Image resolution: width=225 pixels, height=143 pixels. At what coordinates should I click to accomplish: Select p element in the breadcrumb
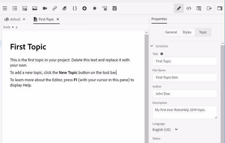17,27
